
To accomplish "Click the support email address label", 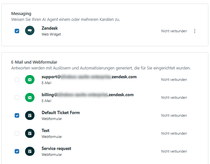I will [x=89, y=77].
